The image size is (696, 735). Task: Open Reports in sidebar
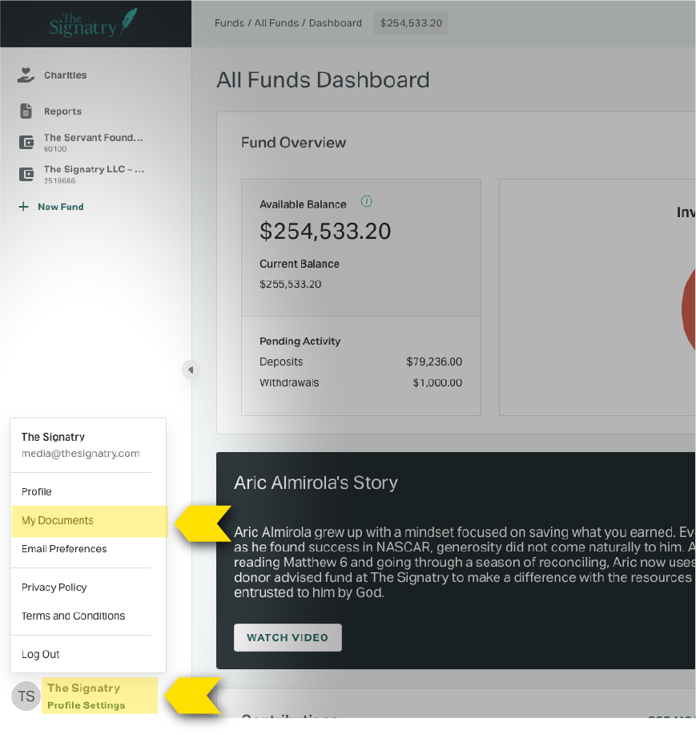62,111
